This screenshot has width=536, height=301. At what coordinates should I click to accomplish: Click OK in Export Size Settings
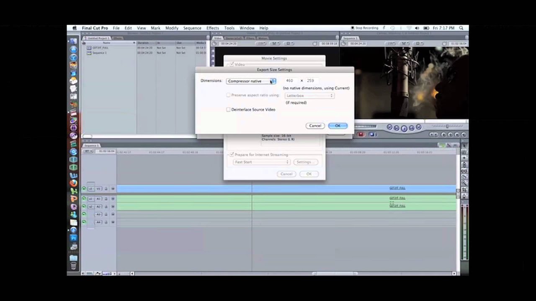tap(338, 126)
